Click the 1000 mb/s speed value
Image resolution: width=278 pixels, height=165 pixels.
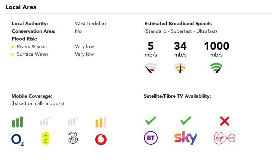pos(216,46)
